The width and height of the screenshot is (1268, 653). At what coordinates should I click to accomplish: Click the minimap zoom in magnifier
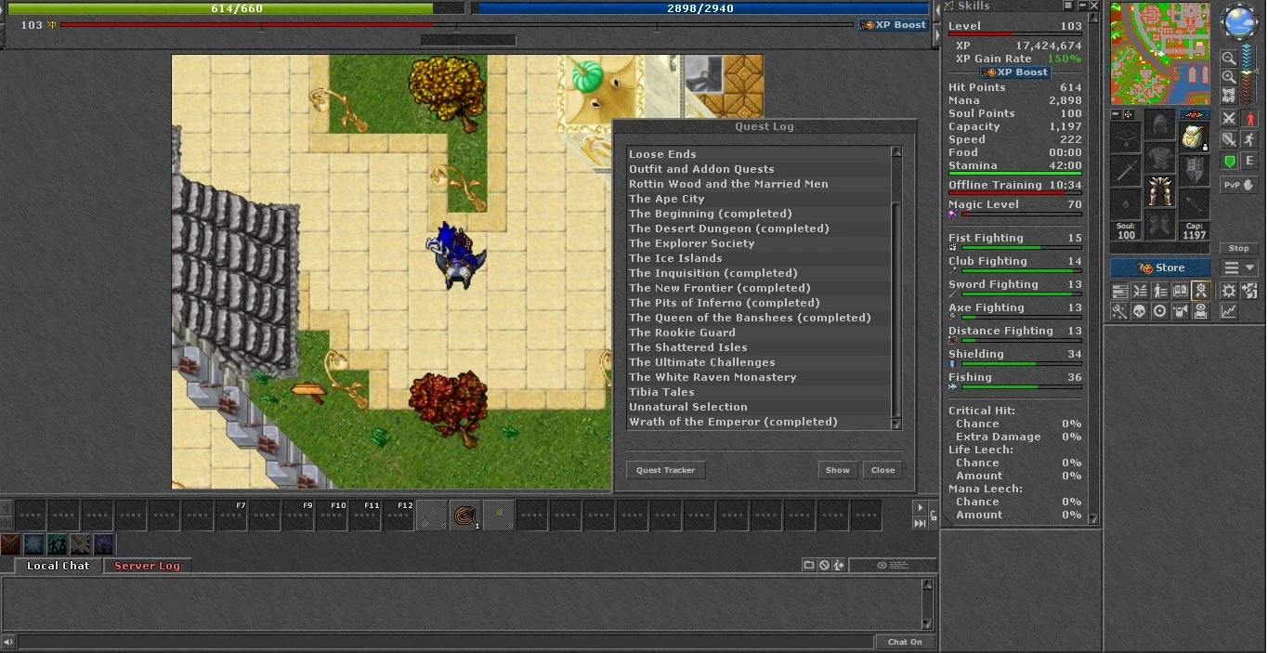(1229, 77)
